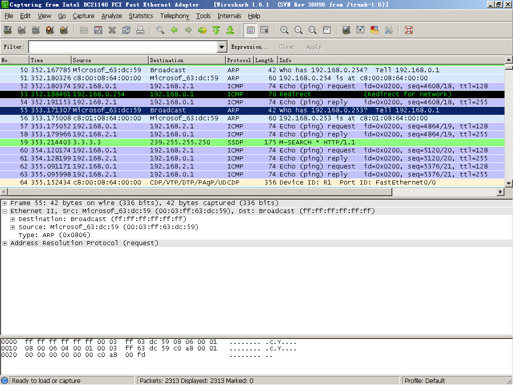Go forward in packet history arrow

coord(188,30)
